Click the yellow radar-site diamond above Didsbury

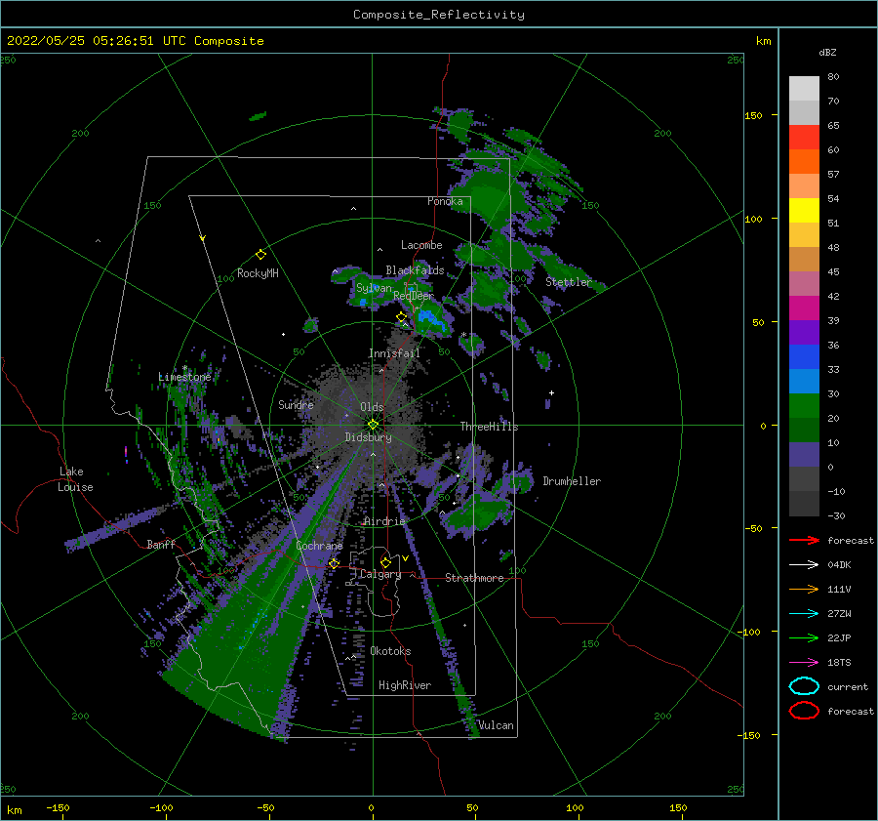tap(373, 425)
